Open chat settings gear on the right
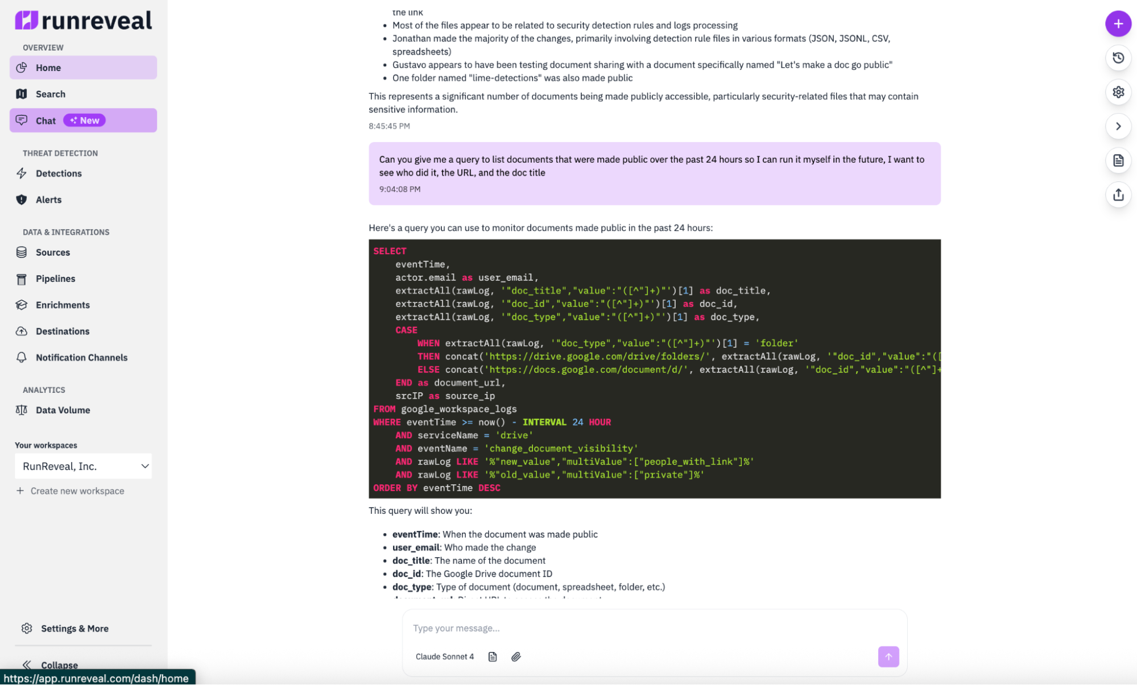Image resolution: width=1137 pixels, height=685 pixels. coord(1118,92)
